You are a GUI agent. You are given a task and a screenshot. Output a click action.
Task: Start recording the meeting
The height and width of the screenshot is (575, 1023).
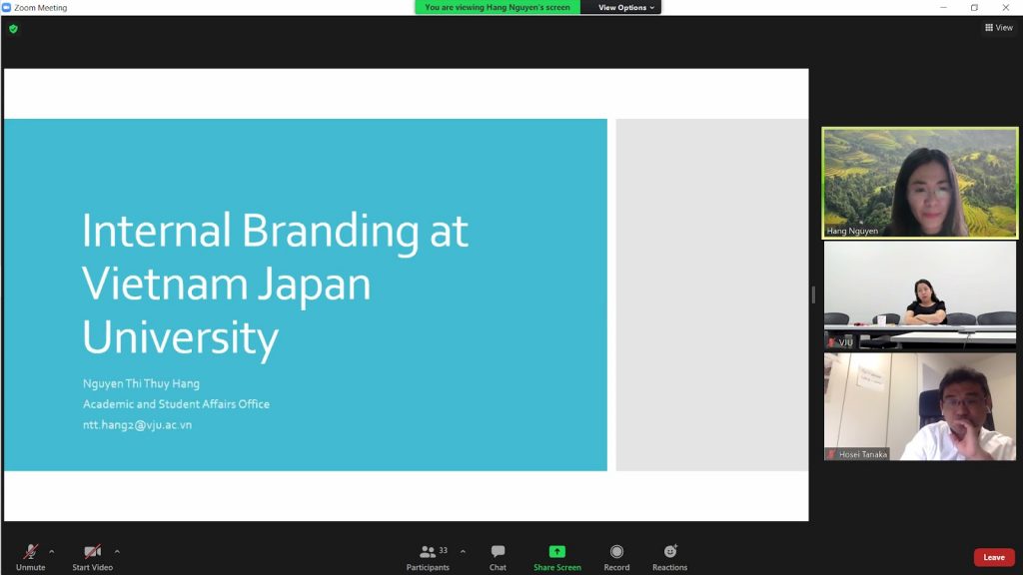point(616,557)
